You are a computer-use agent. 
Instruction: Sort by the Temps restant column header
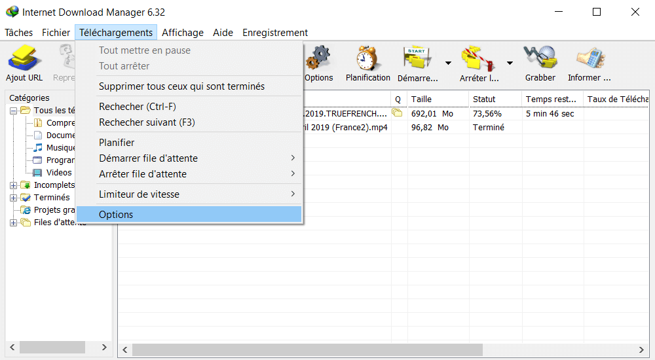coord(553,99)
